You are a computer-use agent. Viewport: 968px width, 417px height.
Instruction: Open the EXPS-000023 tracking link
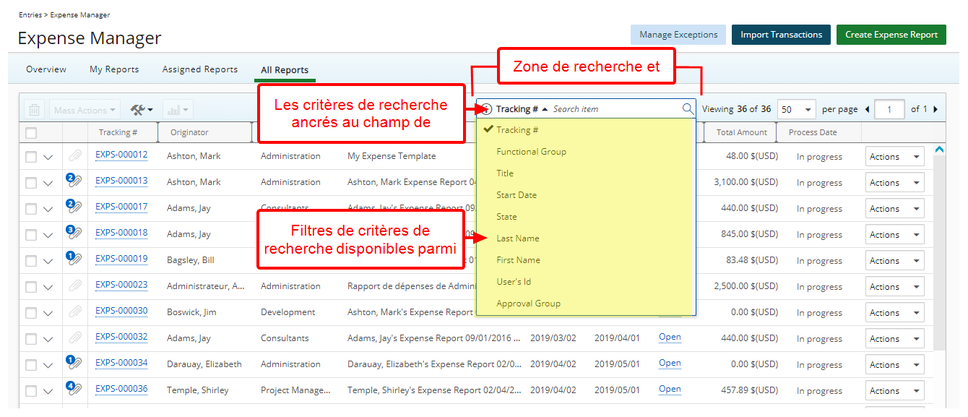pos(121,285)
